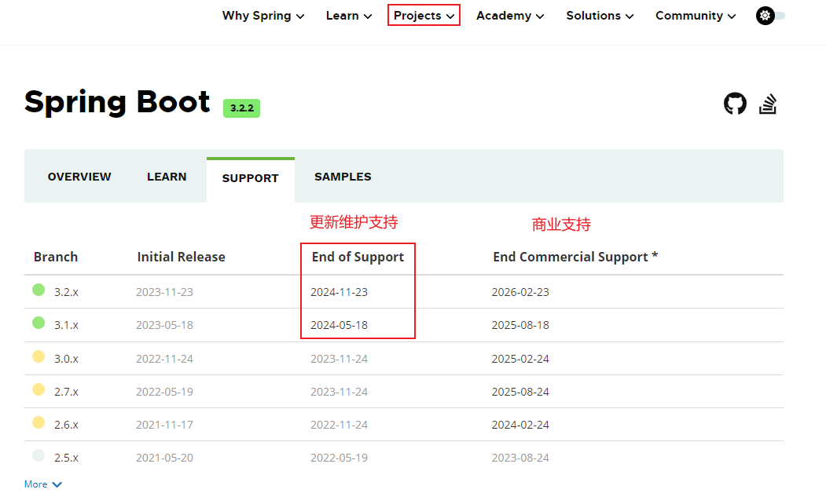Click the dark mode sun icon
This screenshot has height=504, width=826.
(x=765, y=16)
